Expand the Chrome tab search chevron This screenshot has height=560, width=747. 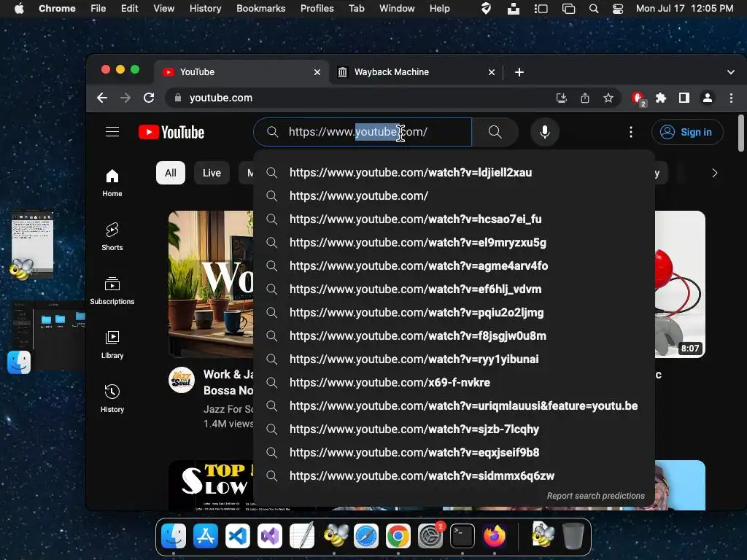click(x=730, y=72)
